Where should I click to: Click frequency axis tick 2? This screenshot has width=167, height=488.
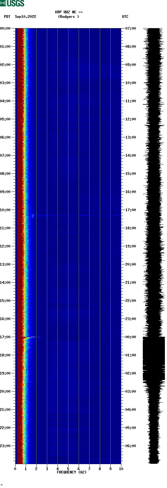(36, 469)
